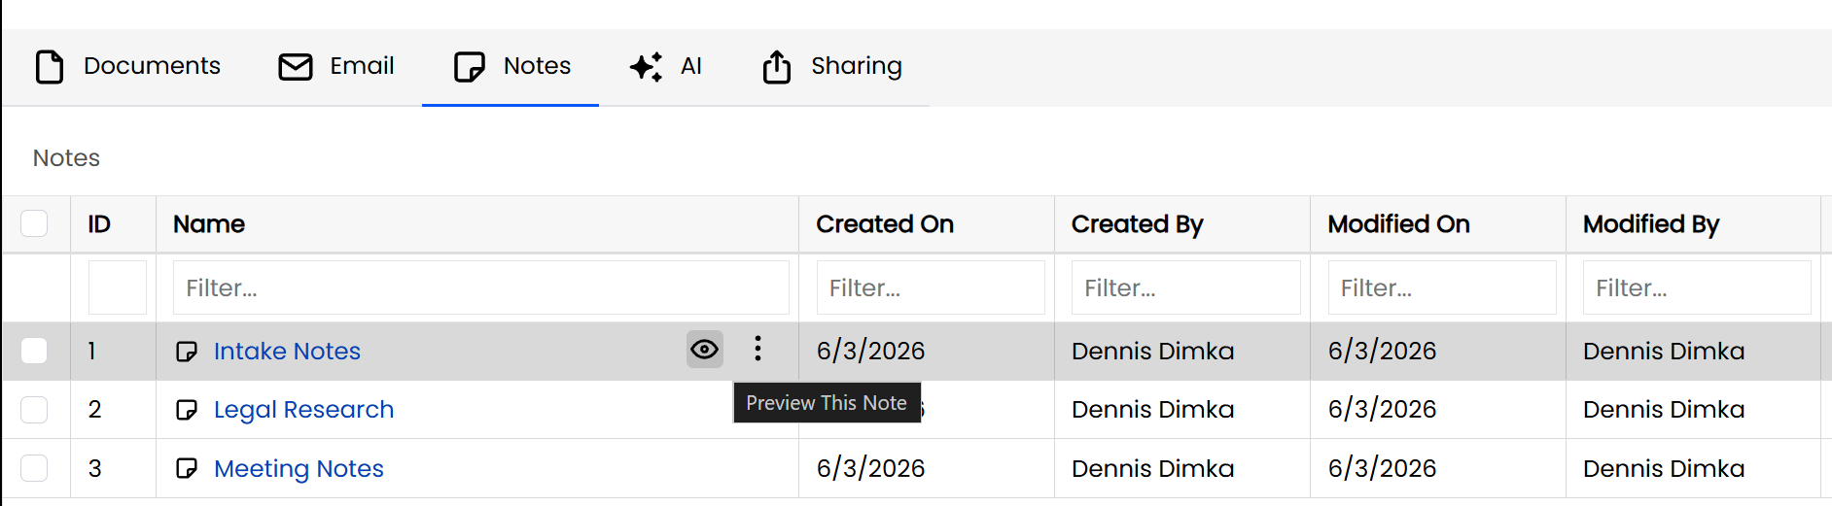Open the Meeting Notes link
This screenshot has height=506, width=1832.
coord(299,468)
